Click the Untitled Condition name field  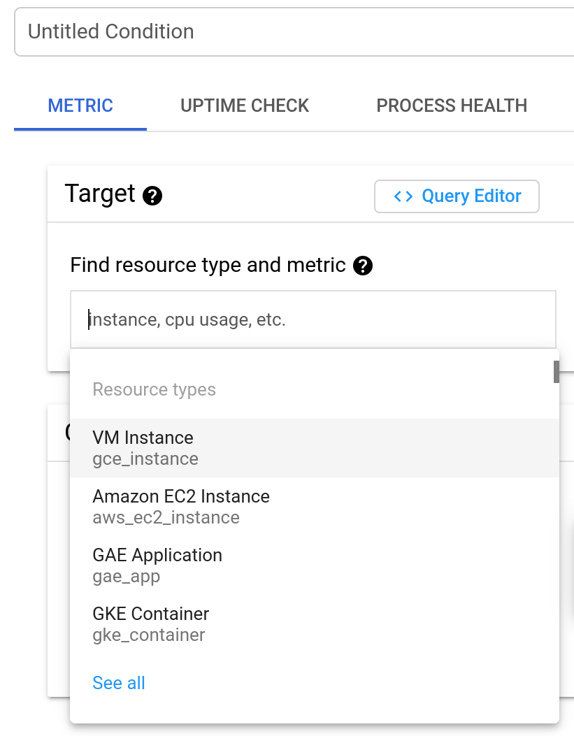pyautogui.click(x=294, y=31)
